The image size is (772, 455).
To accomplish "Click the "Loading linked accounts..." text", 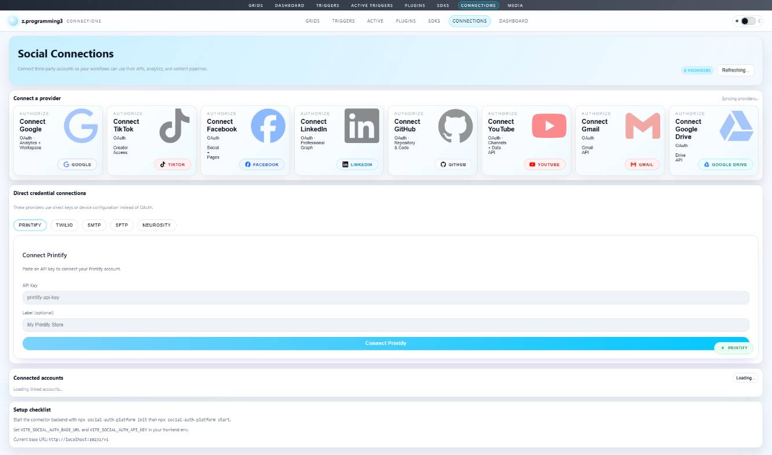I will 38,389.
